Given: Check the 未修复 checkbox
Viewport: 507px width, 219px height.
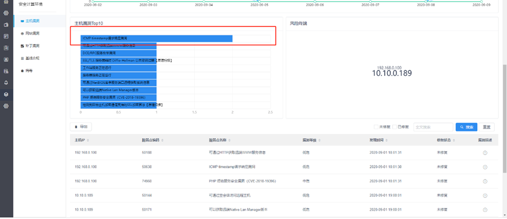Looking at the screenshot, I should (376, 127).
